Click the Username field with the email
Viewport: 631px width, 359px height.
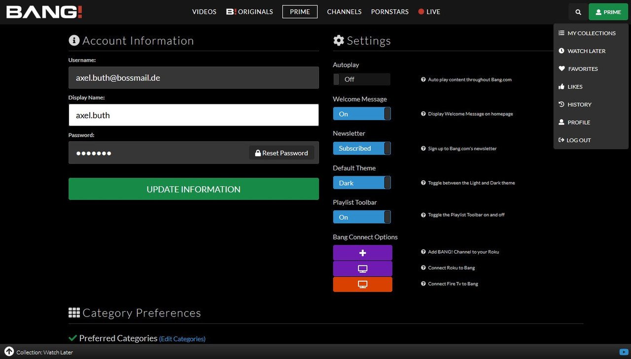(194, 78)
